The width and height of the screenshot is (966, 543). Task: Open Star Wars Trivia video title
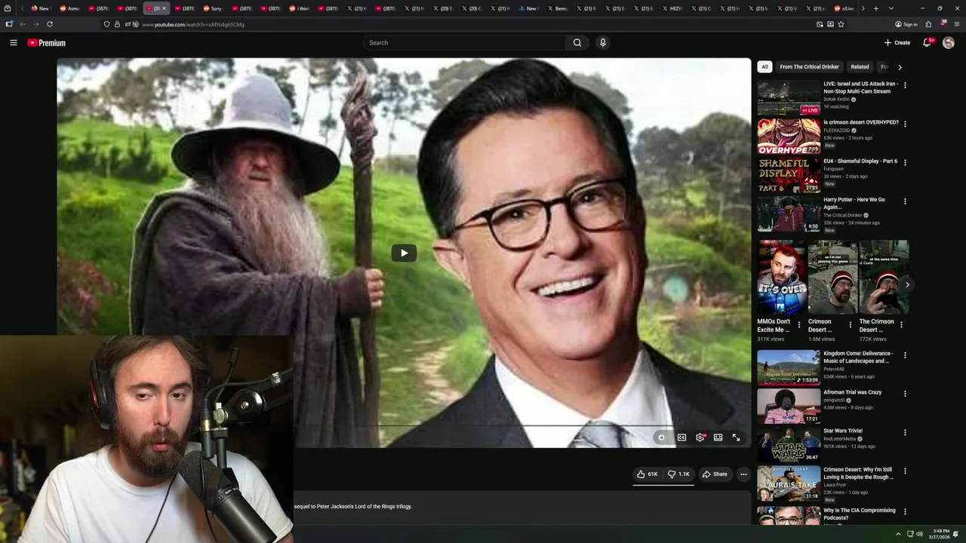pyautogui.click(x=843, y=431)
